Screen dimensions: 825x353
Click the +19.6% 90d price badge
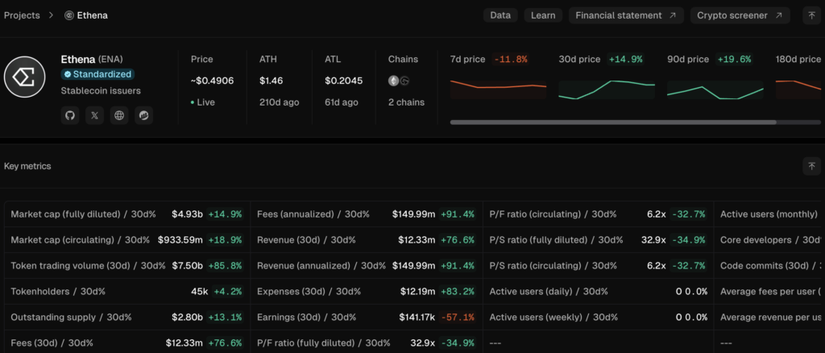pyautogui.click(x=735, y=59)
